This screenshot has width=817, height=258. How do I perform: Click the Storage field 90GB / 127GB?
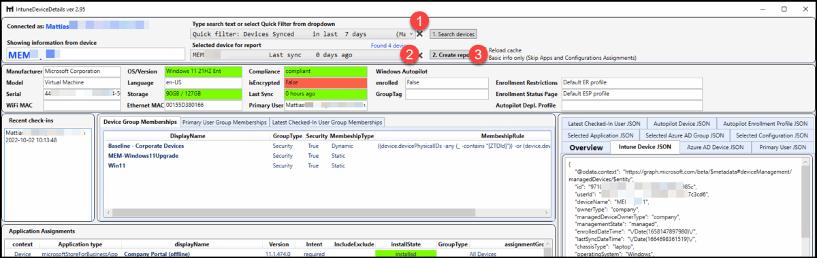tap(203, 94)
